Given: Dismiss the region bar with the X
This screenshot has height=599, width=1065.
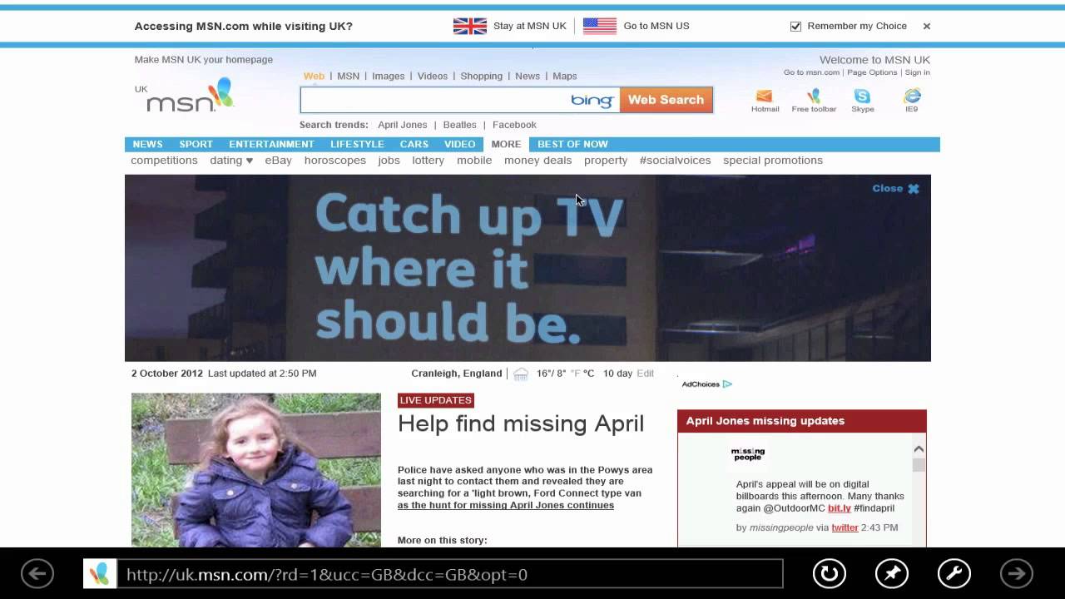Looking at the screenshot, I should [927, 26].
